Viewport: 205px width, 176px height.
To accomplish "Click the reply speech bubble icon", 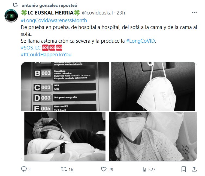I will coord(24,169).
